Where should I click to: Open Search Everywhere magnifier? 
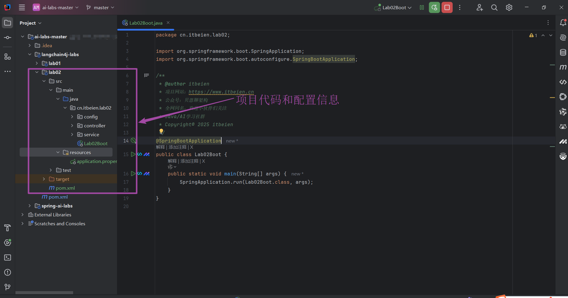[x=494, y=7]
